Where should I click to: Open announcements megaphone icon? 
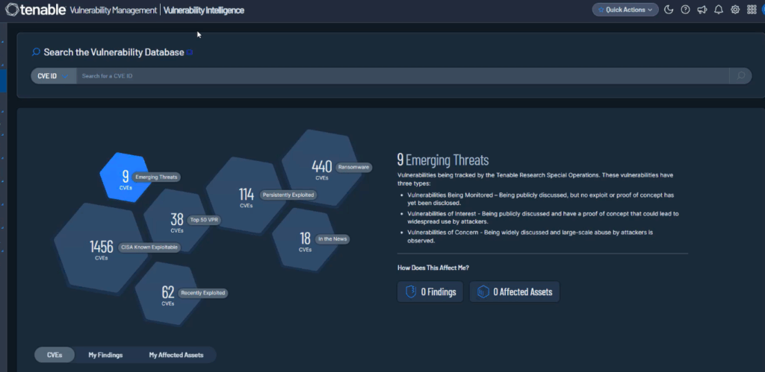pyautogui.click(x=701, y=10)
